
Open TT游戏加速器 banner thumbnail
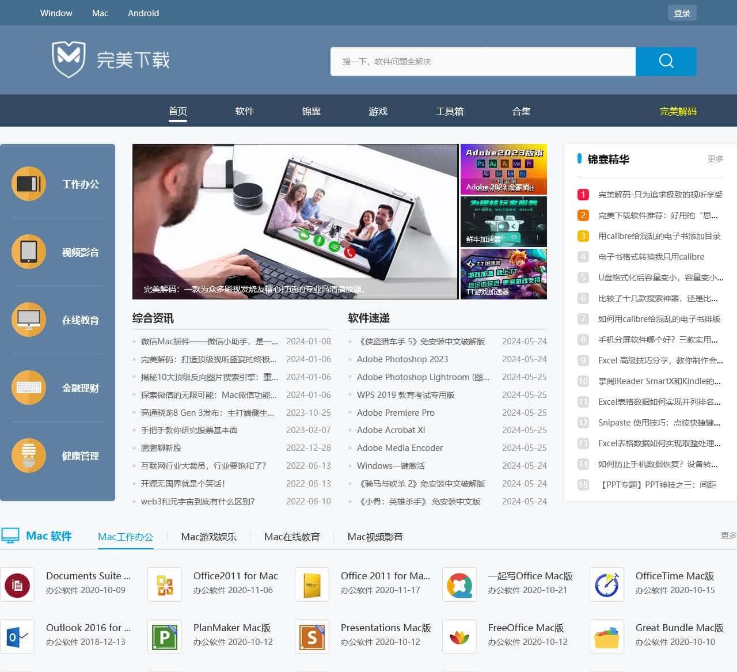(x=504, y=274)
